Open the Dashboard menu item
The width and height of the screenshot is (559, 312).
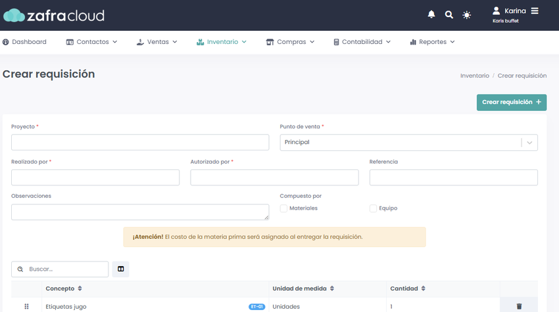click(x=24, y=42)
